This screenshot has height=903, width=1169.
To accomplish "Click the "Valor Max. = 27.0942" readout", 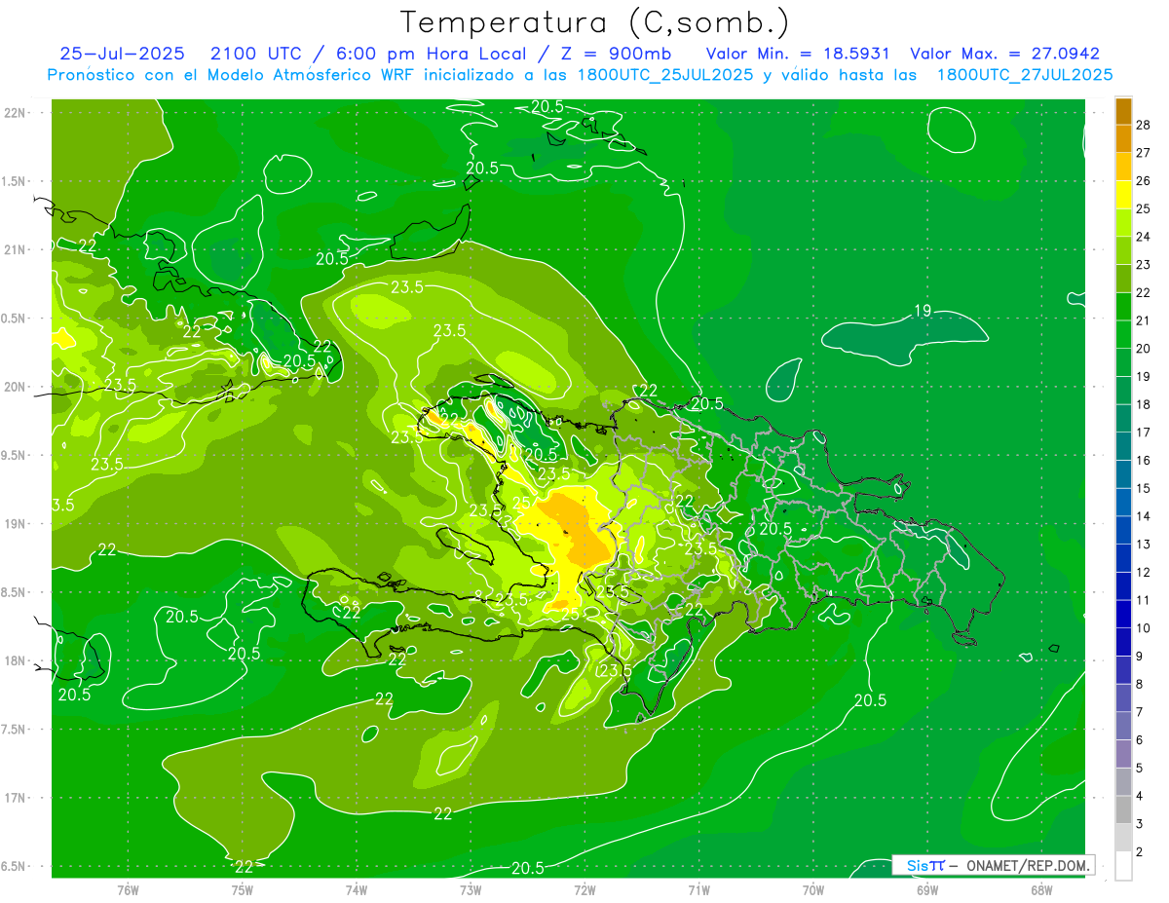I will point(1004,54).
